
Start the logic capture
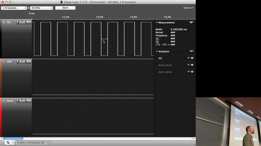pos(65,8)
